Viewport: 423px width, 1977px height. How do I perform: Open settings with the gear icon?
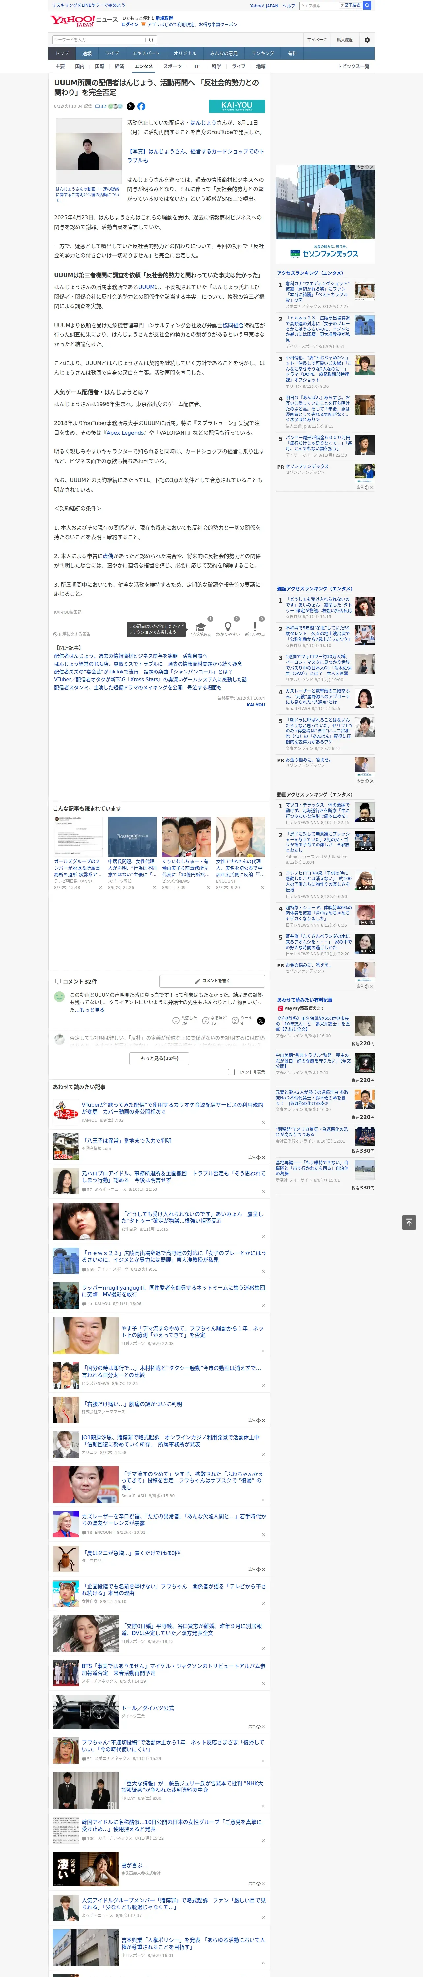(367, 40)
